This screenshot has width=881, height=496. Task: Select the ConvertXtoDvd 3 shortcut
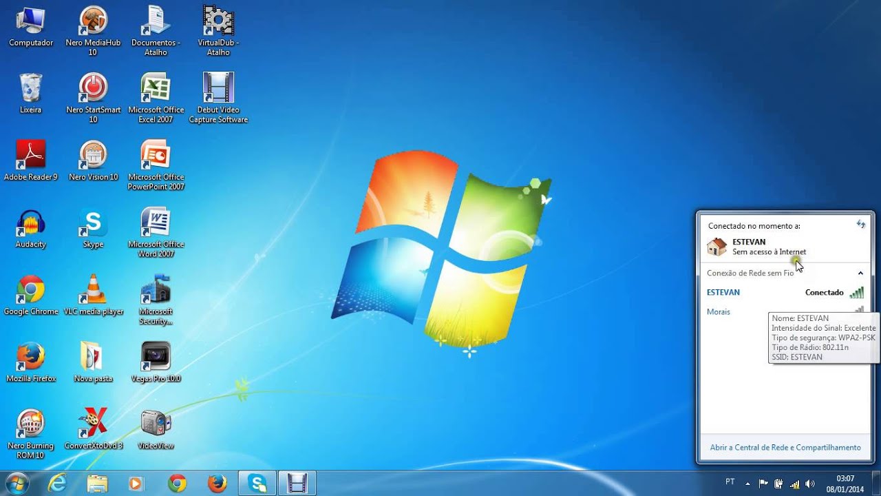point(93,429)
